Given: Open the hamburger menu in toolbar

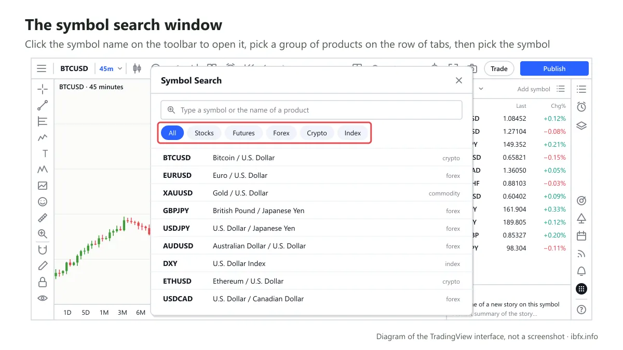Looking at the screenshot, I should coord(42,68).
